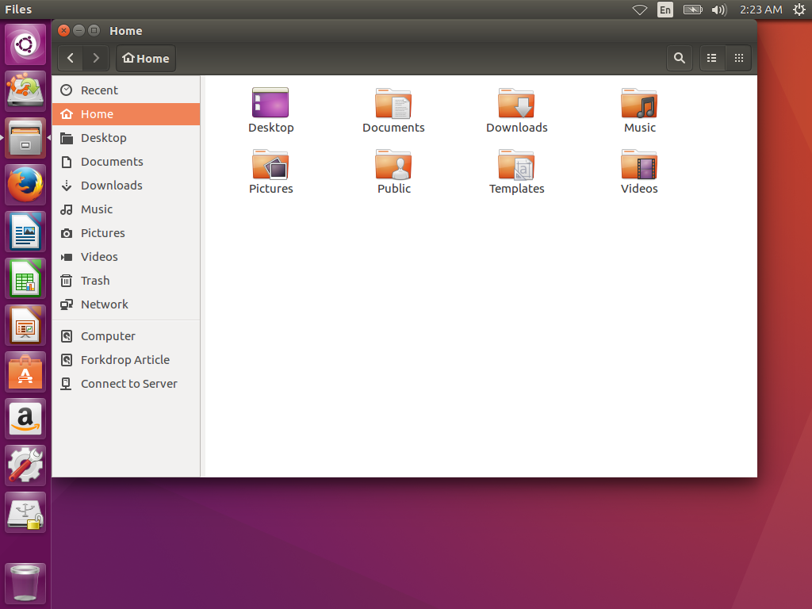Open the sound menu in the top panel
Viewport: 812px width, 609px height.
(x=718, y=10)
